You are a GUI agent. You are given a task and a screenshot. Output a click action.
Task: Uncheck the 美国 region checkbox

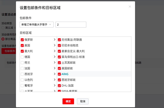point(22,45)
